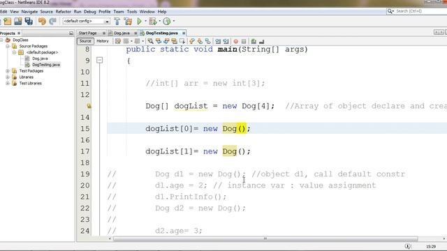Image resolution: width=447 pixels, height=251 pixels.
Task: Click the Comment icon in editor toolbar
Action: coord(254,41)
